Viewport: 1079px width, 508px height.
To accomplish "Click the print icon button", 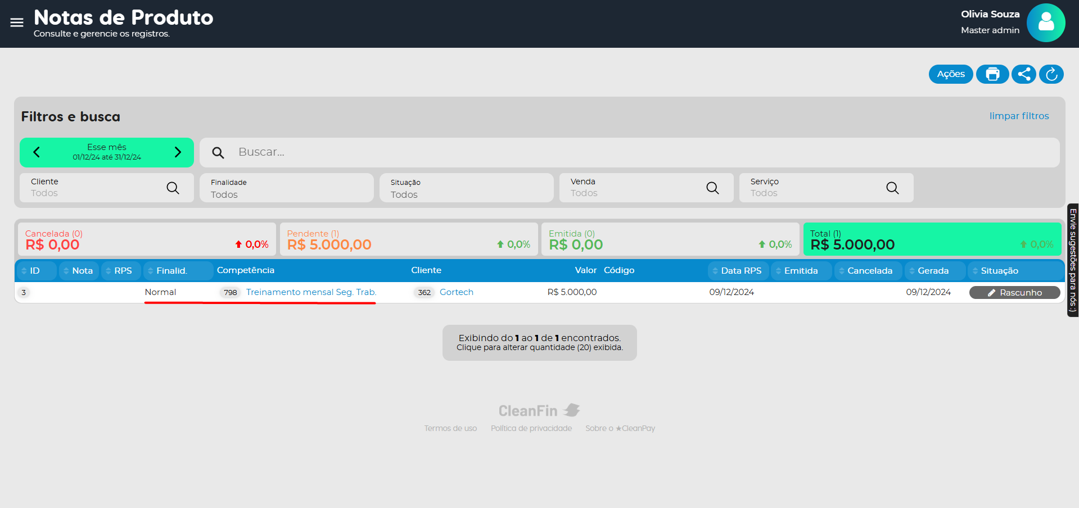I will coord(992,74).
